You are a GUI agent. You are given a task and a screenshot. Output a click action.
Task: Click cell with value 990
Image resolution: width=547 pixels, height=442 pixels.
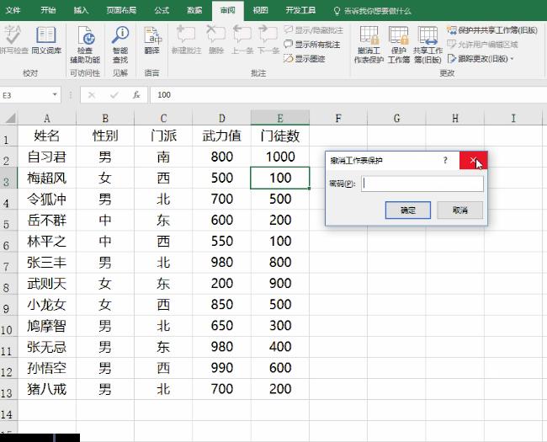222,368
